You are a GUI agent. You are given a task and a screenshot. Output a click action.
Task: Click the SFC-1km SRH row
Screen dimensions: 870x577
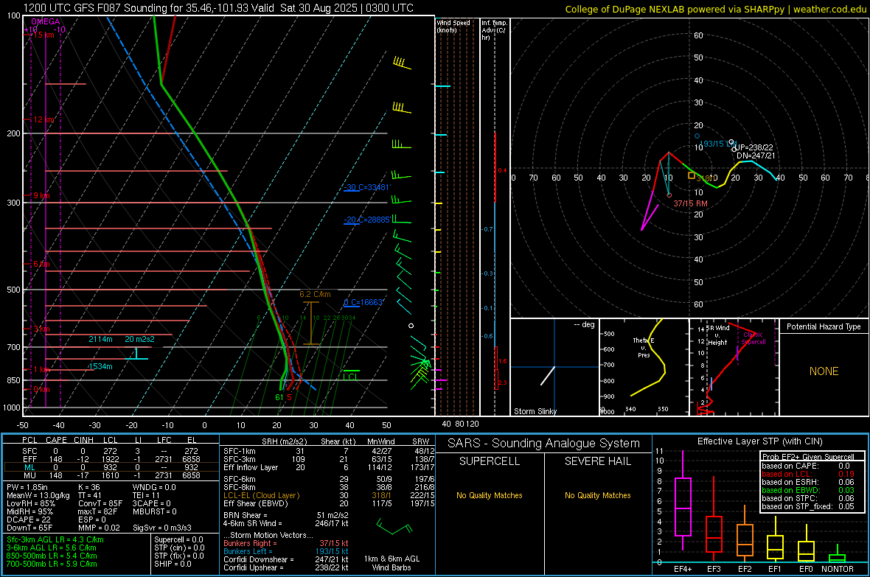329,451
